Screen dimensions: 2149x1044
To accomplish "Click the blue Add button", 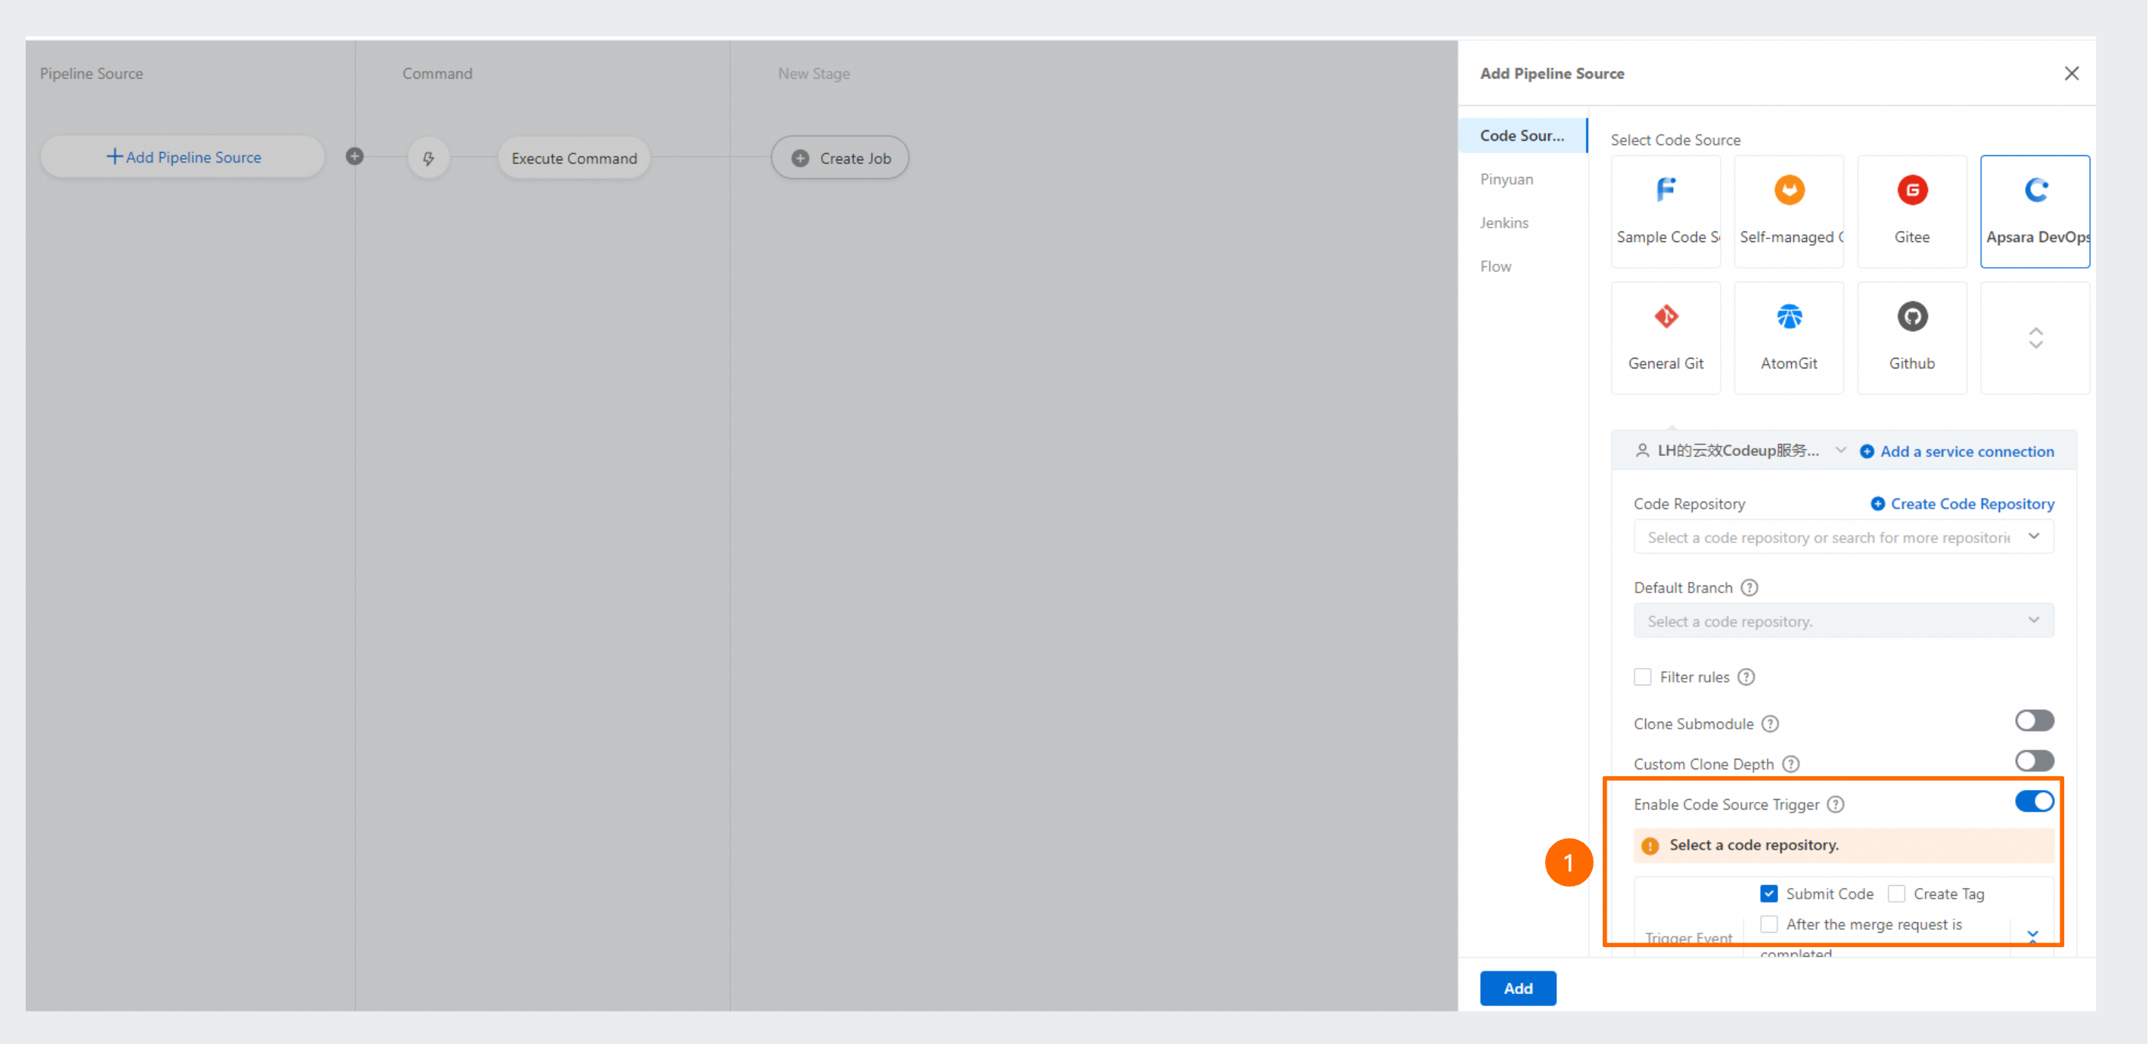I will point(1517,988).
